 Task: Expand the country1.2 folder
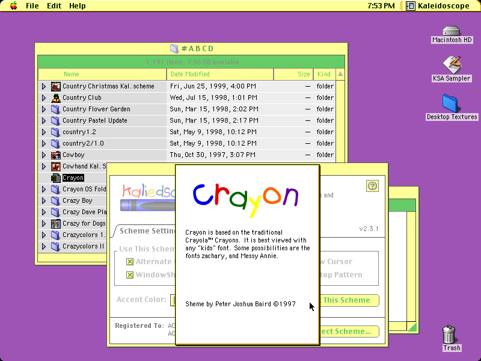click(44, 132)
